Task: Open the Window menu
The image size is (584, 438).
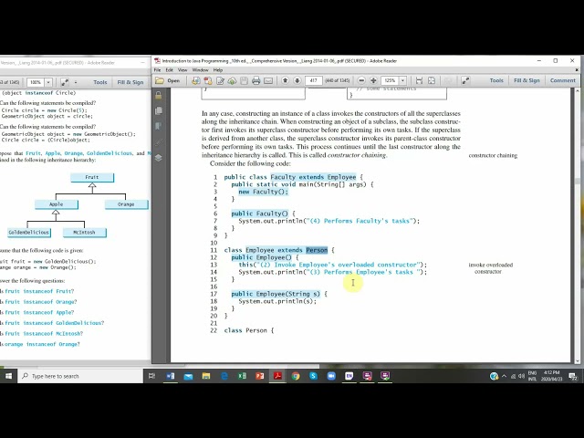Action: (201, 70)
